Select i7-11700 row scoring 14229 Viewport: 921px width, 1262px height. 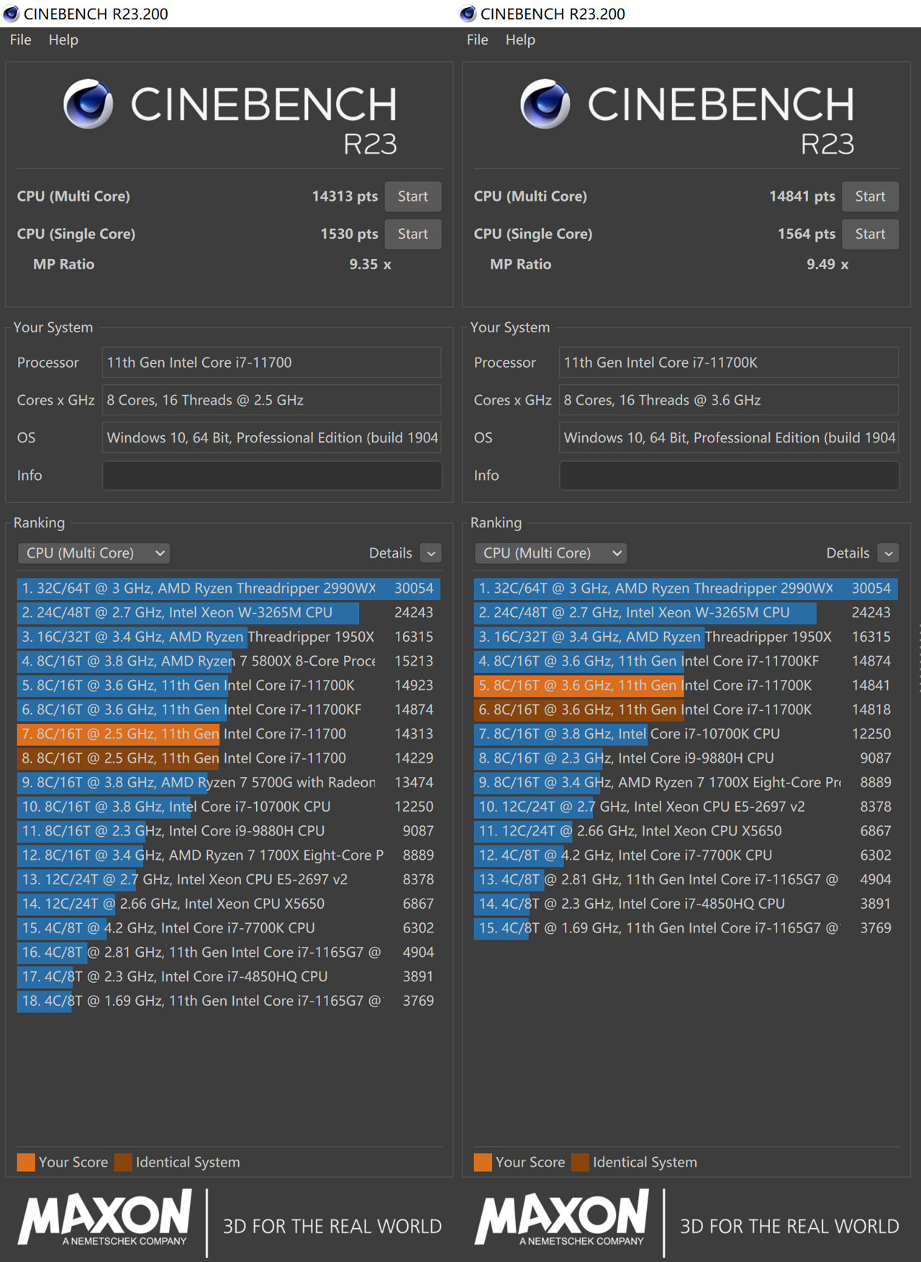pos(229,758)
